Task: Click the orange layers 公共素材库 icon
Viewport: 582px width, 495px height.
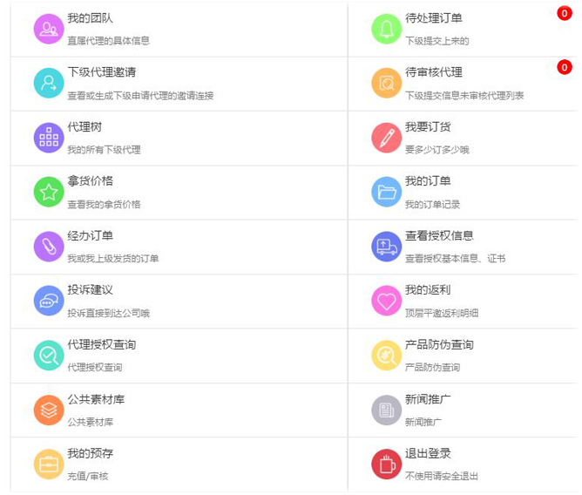Action: click(x=49, y=410)
